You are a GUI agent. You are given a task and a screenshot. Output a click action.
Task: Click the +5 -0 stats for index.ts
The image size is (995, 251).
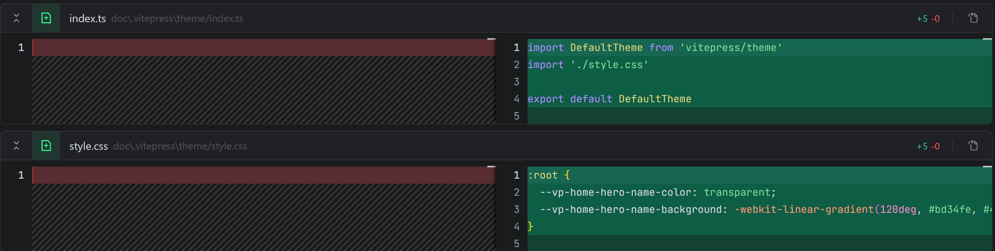(928, 19)
